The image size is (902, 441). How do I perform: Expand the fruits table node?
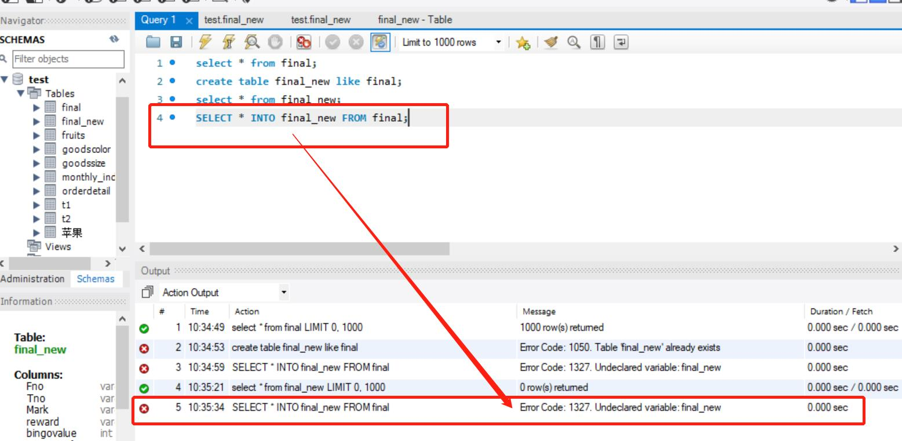click(x=36, y=135)
